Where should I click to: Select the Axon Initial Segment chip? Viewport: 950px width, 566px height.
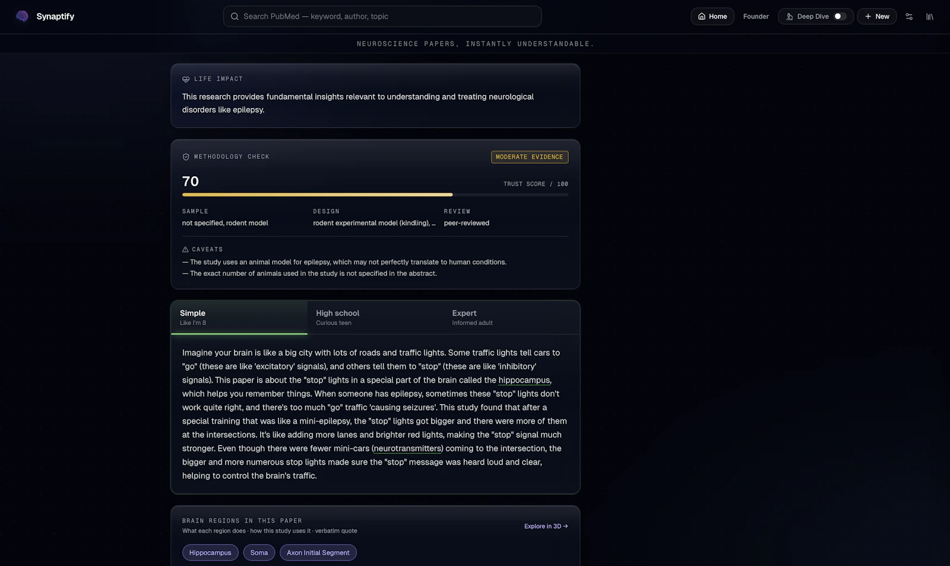[x=318, y=553]
